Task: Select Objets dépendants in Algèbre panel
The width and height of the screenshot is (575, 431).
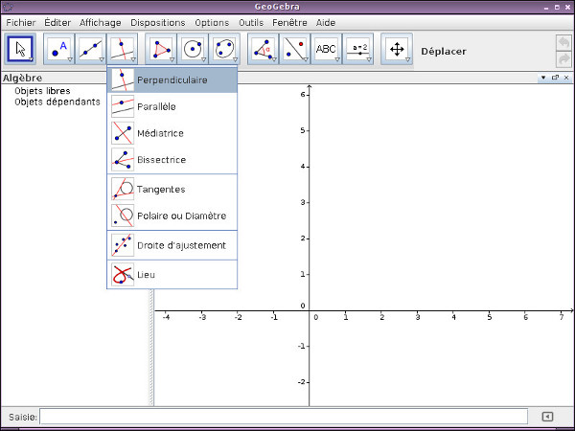Action: (57, 102)
